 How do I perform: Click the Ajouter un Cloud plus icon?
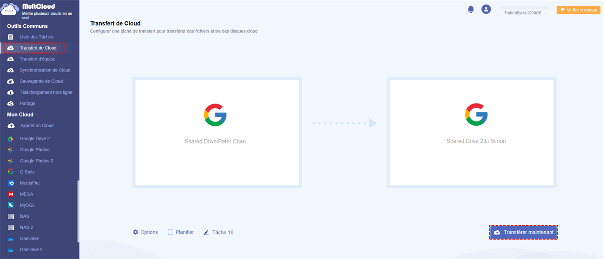[11, 126]
